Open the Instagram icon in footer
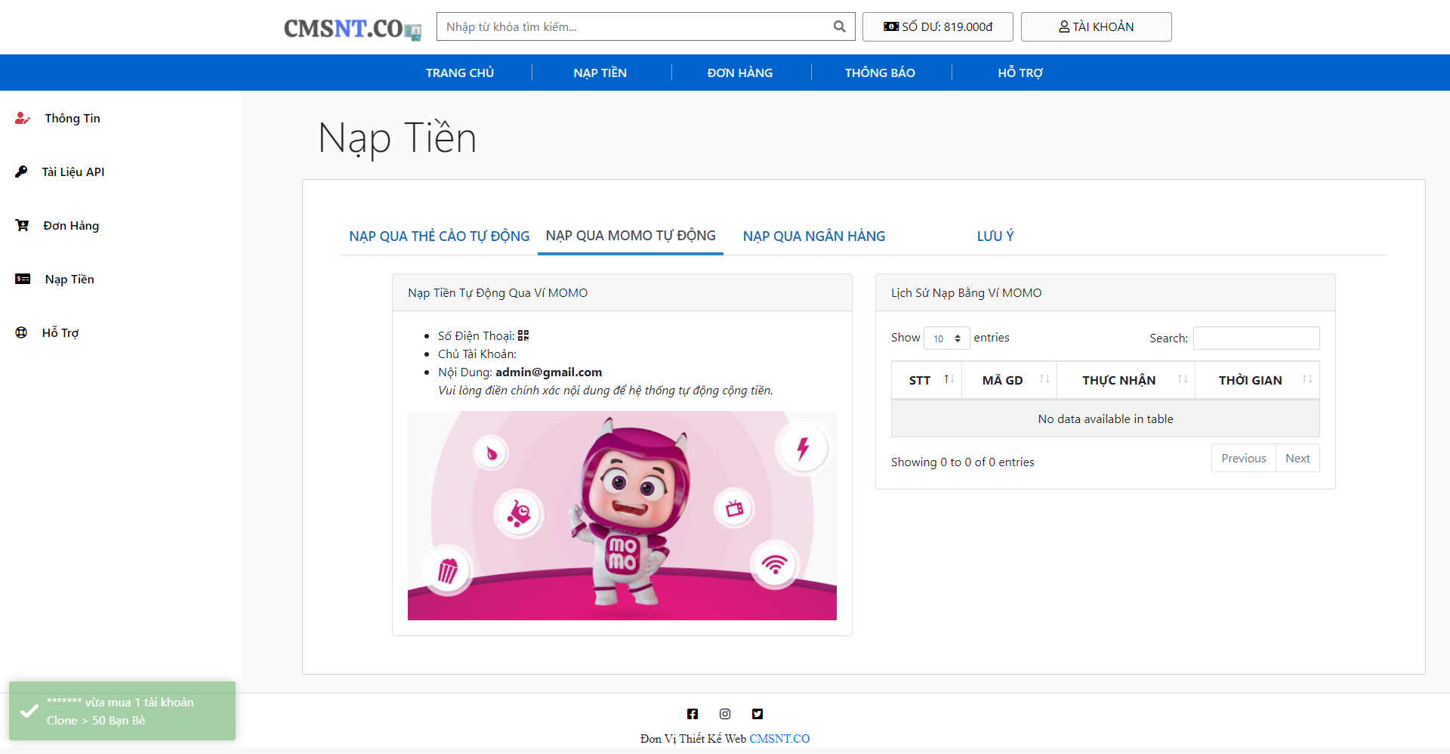The height and width of the screenshot is (754, 1450). click(x=725, y=714)
